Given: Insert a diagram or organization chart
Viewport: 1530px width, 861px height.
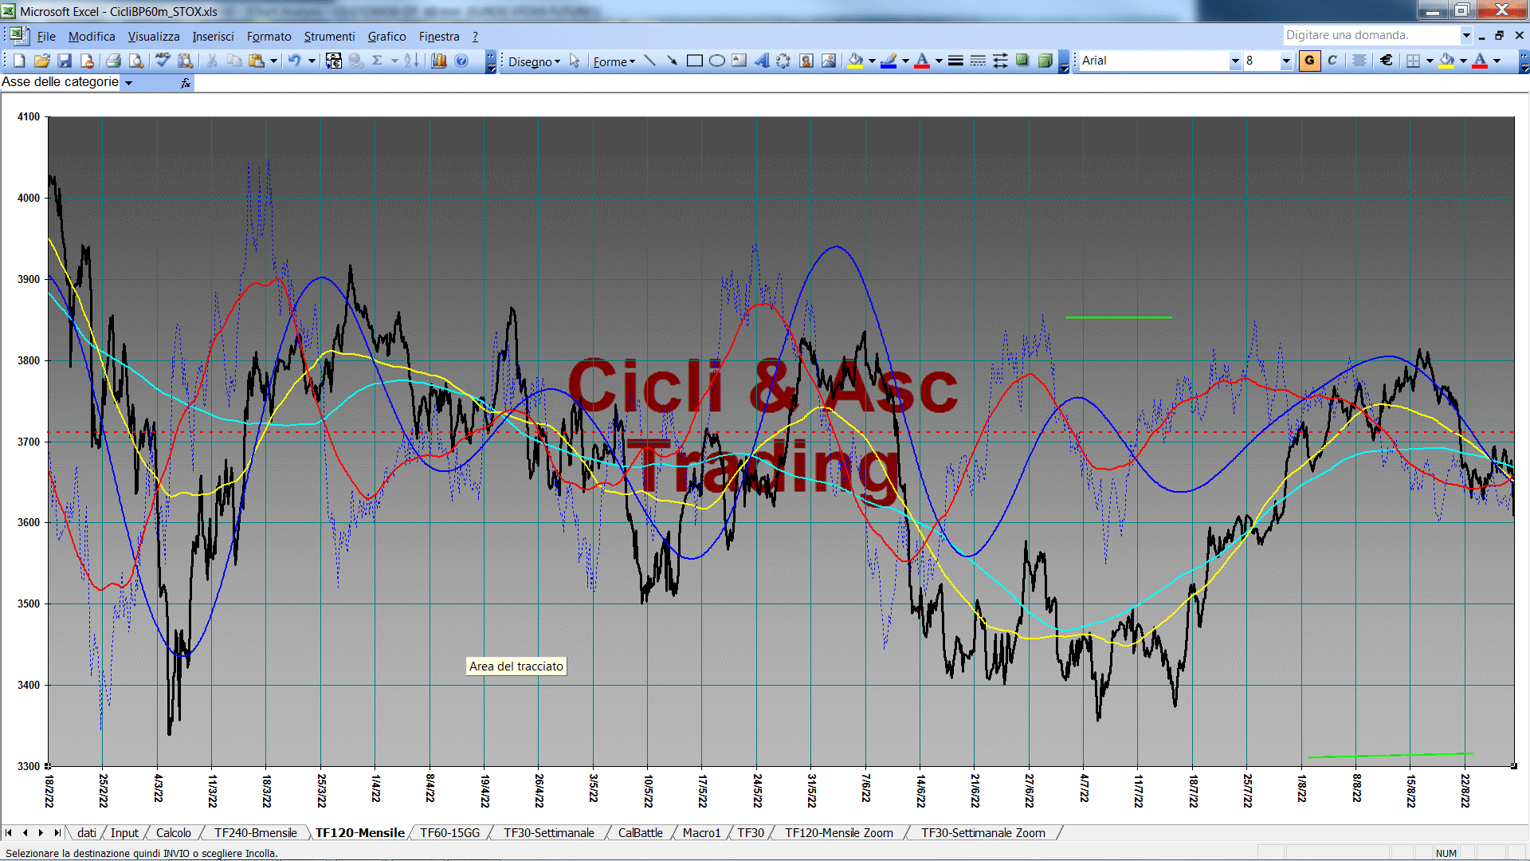Looking at the screenshot, I should pyautogui.click(x=783, y=61).
